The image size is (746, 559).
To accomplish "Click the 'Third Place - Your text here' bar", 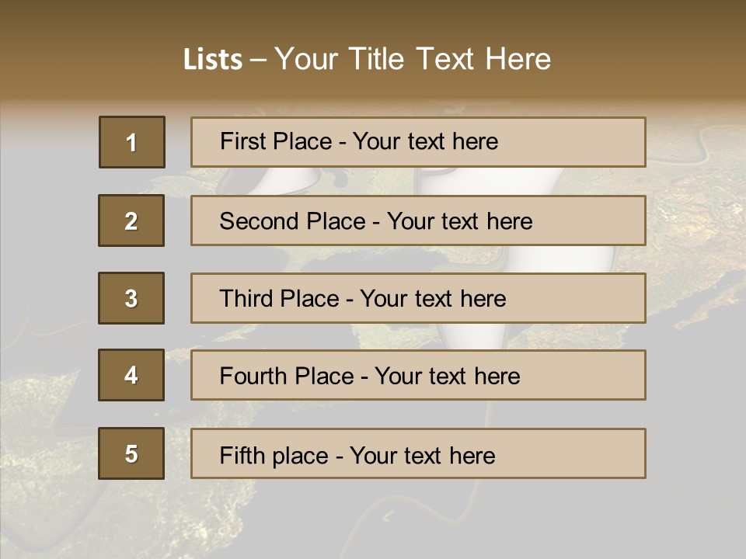I will point(418,298).
